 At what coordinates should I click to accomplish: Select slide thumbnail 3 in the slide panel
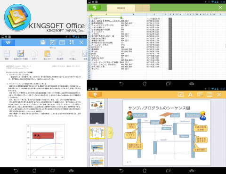click(x=97, y=104)
